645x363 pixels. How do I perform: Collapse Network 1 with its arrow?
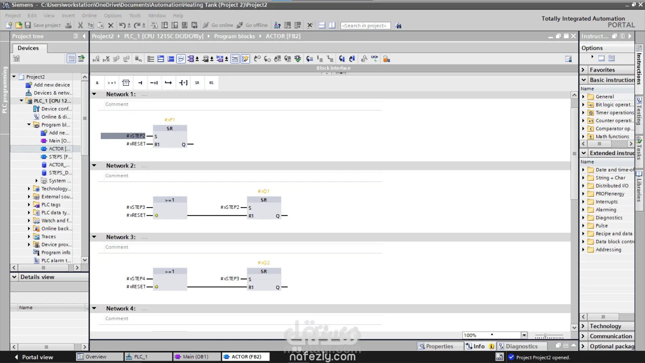94,94
